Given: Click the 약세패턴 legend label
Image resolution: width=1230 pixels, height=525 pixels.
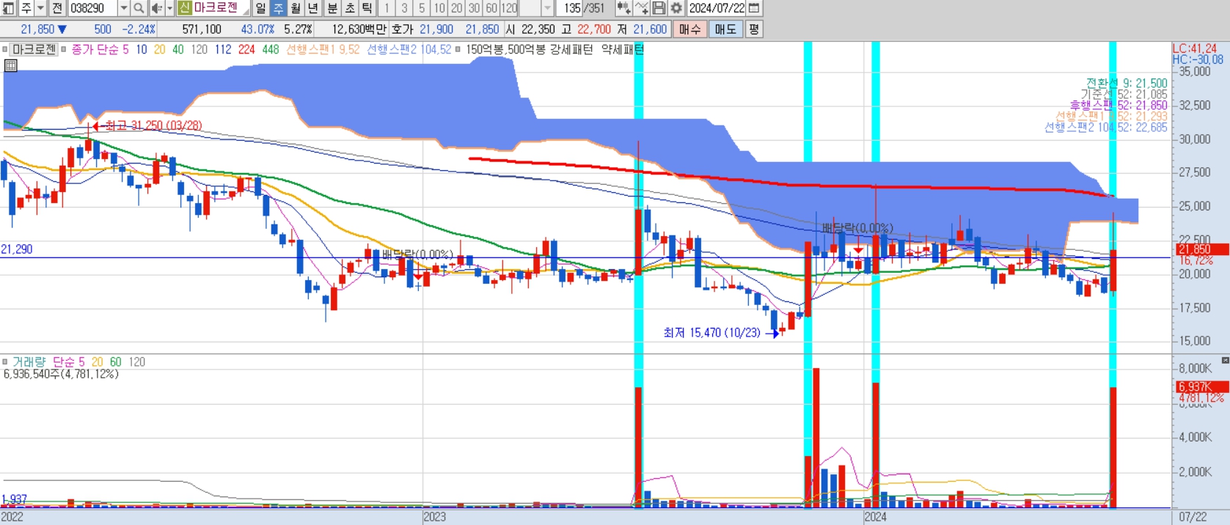Looking at the screenshot, I should coord(623,49).
